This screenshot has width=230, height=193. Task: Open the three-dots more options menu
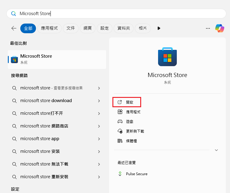tap(208, 28)
